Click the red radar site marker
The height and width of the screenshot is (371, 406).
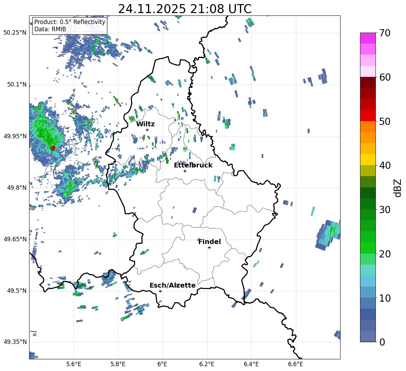click(x=53, y=148)
